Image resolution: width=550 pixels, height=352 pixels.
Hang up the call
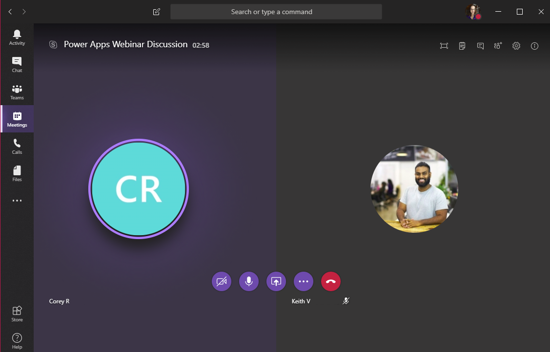click(x=331, y=281)
